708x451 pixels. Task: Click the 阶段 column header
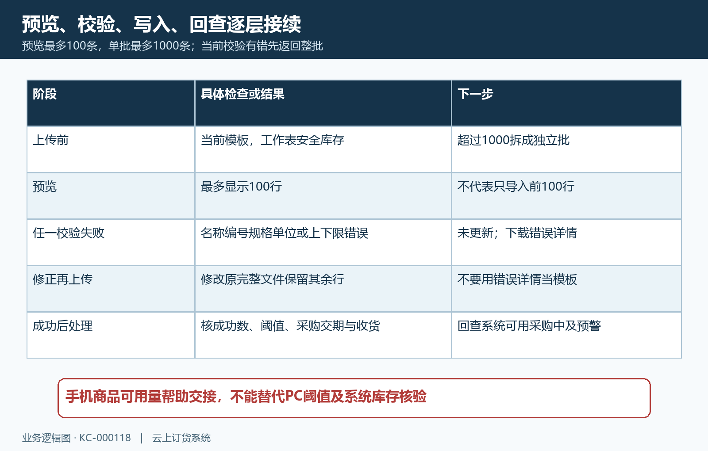[x=111, y=103]
